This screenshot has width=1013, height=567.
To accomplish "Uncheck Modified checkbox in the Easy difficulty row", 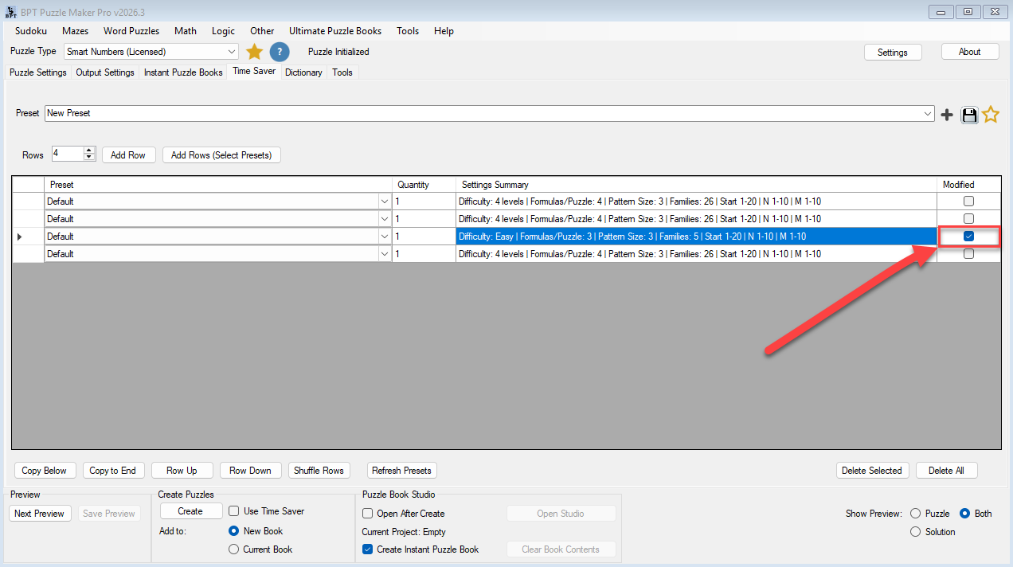I will click(968, 237).
